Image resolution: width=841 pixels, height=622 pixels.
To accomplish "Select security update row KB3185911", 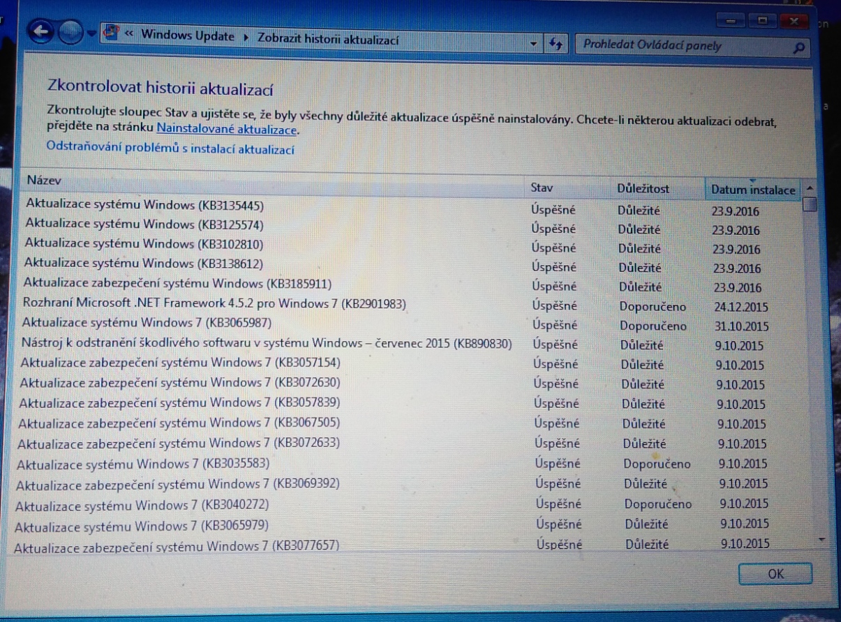I will click(x=412, y=285).
